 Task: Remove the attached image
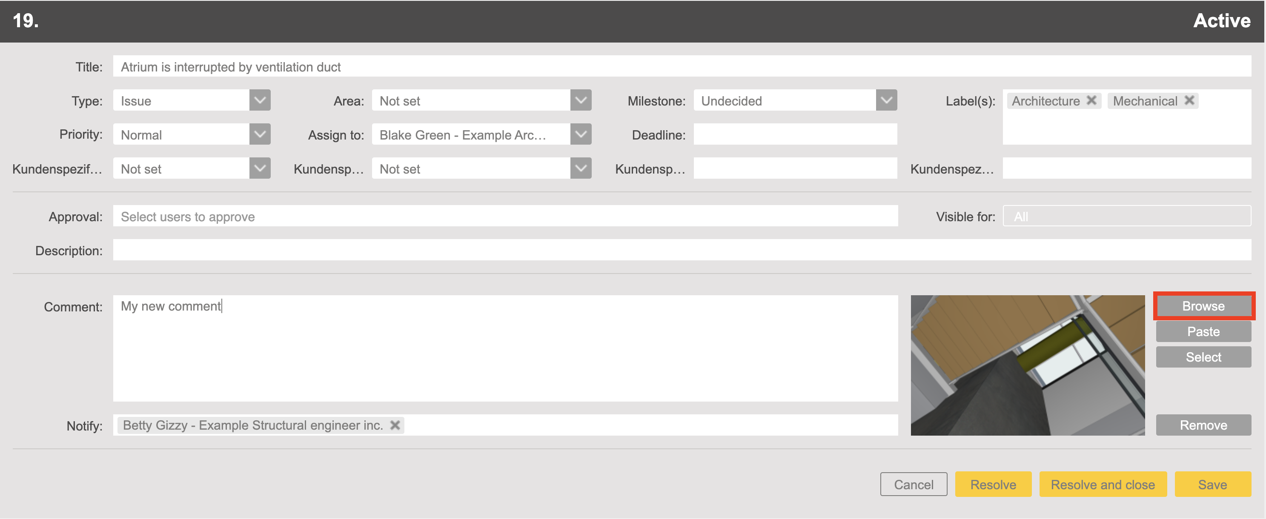point(1203,425)
